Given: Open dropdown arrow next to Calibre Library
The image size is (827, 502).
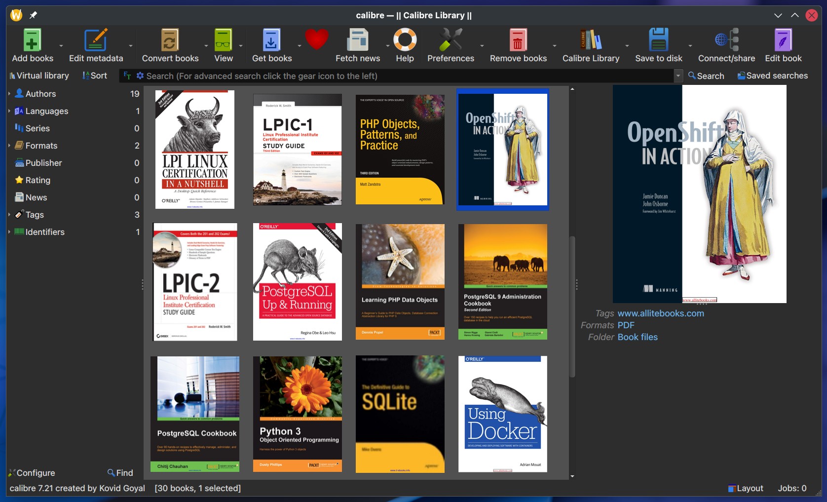Looking at the screenshot, I should pyautogui.click(x=627, y=46).
